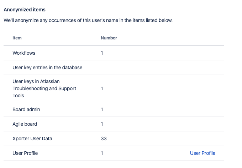Click the Workflows count value 1

tap(102, 53)
